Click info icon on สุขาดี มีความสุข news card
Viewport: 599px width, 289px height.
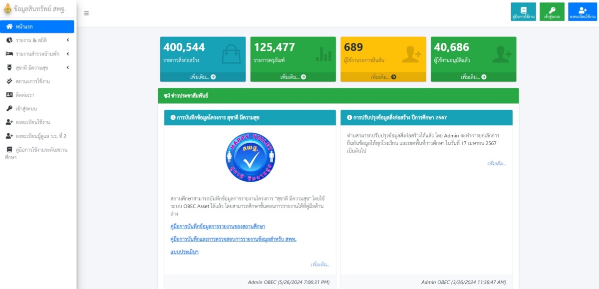pyautogui.click(x=173, y=118)
